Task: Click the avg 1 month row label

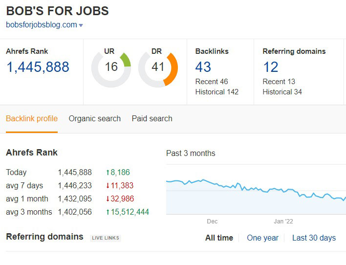Action: pyautogui.click(x=27, y=199)
